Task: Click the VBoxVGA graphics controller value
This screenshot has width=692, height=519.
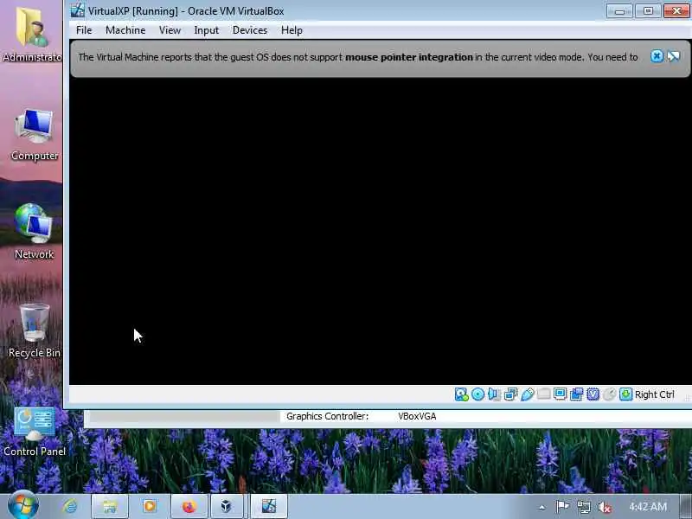Action: point(417,416)
